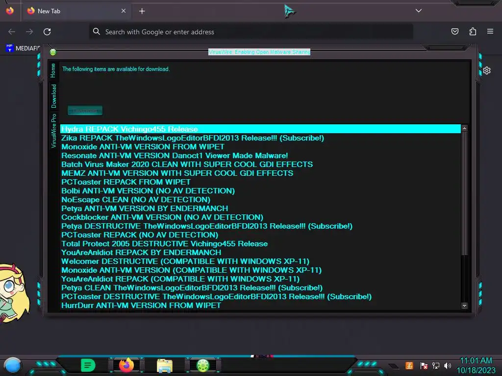Select Petya DESTRUCTIVE TheWindowsLogoEditorBFDI2013 entry

[260, 226]
